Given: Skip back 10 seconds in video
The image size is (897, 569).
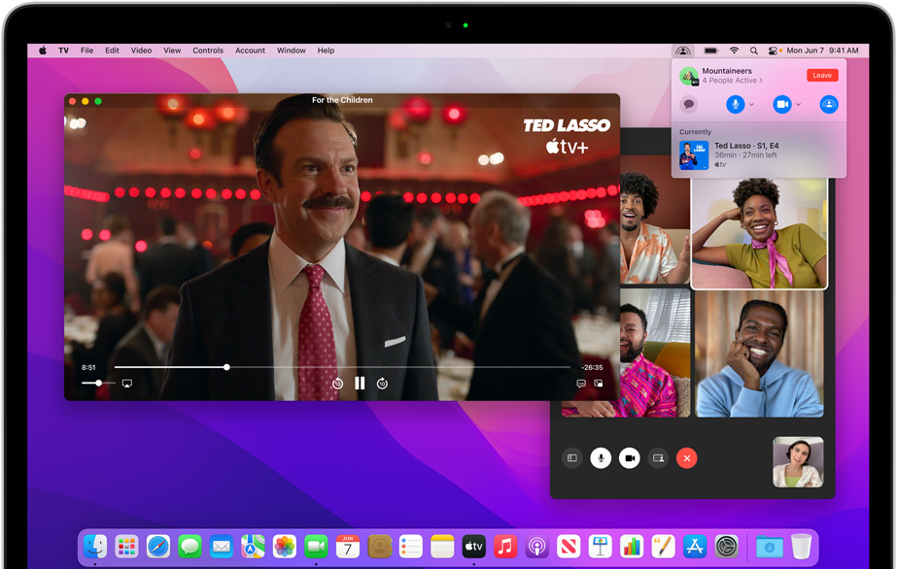Looking at the screenshot, I should 337,384.
